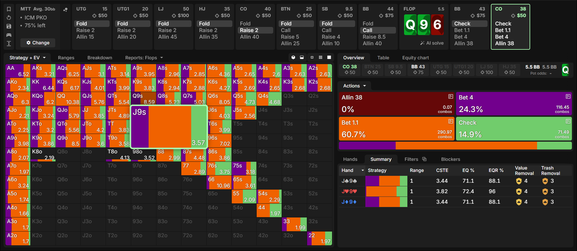The width and height of the screenshot is (577, 251).
Task: Click the copy icon next to Filters
Action: (424, 159)
